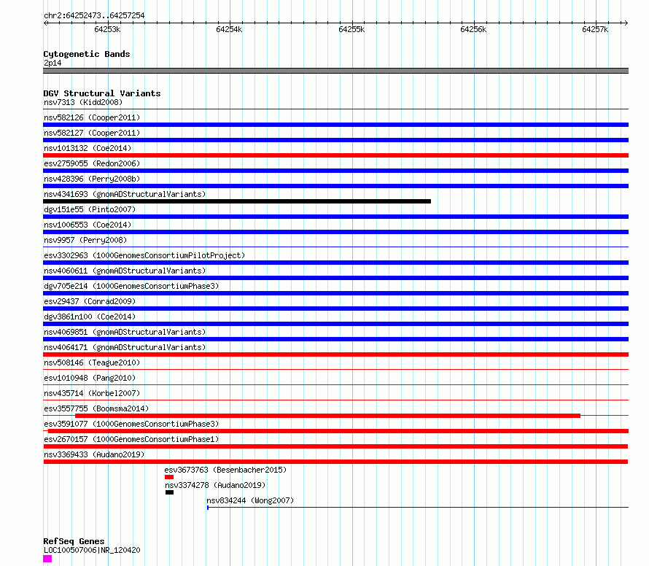The height and width of the screenshot is (566, 649).
Task: Open esv2670157 (1000GenomesConsortiumPhase1) label
Action: coord(131,439)
